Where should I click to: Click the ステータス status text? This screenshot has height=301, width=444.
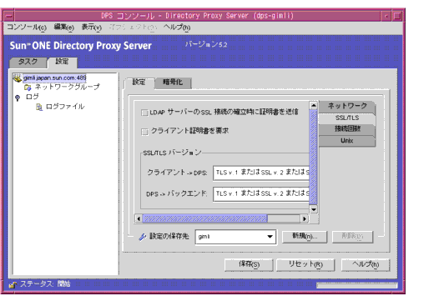pyautogui.click(x=45, y=284)
